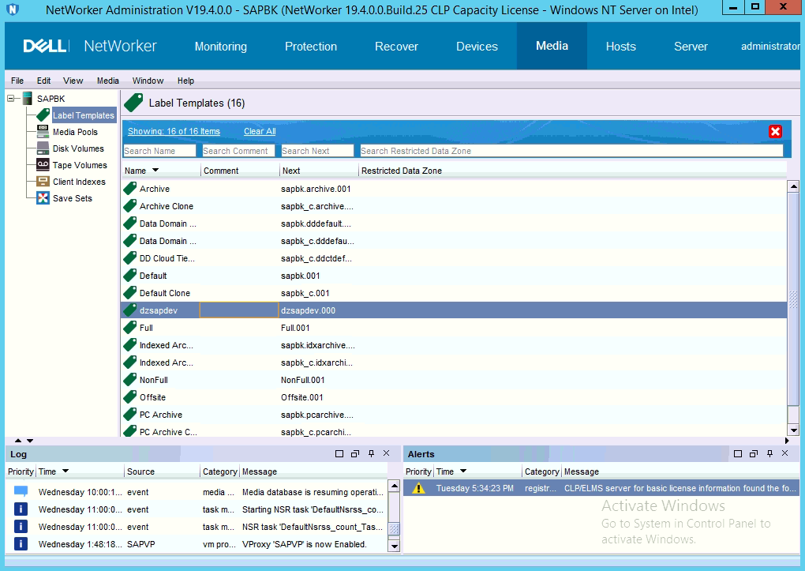Toggle the Log Time column sort arrow
Viewport: 805px width, 571px height.
coord(66,471)
